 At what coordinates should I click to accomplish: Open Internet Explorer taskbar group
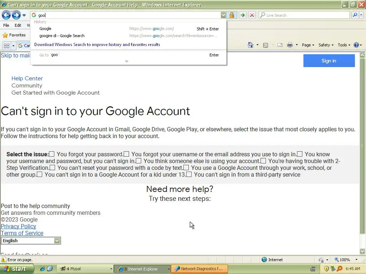tap(143, 269)
